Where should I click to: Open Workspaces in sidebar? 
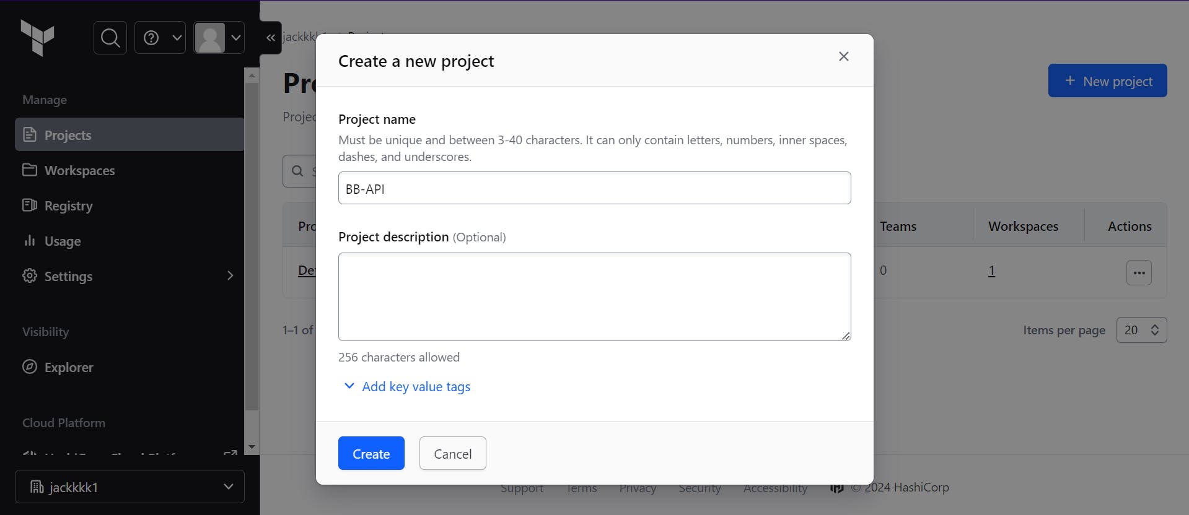click(129, 170)
